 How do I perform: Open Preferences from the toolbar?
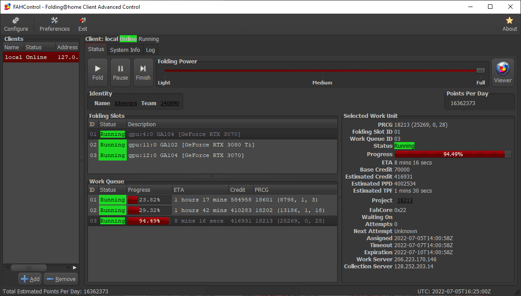[x=55, y=24]
